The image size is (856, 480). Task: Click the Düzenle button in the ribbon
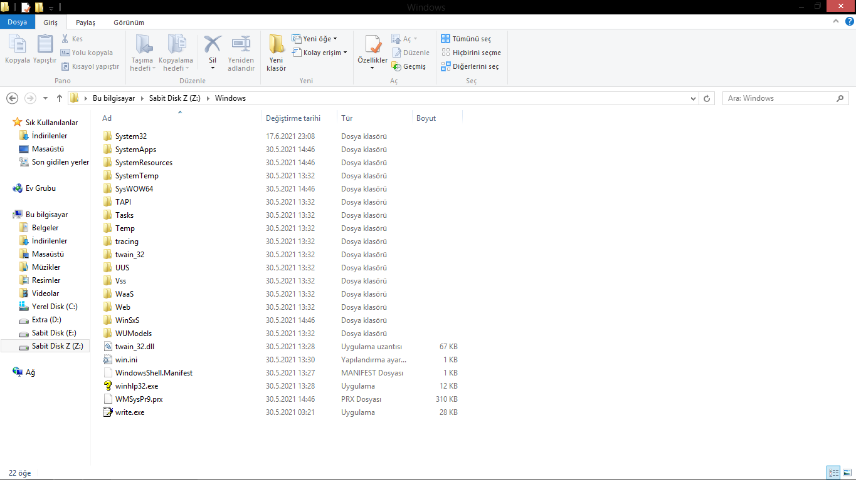click(x=411, y=53)
